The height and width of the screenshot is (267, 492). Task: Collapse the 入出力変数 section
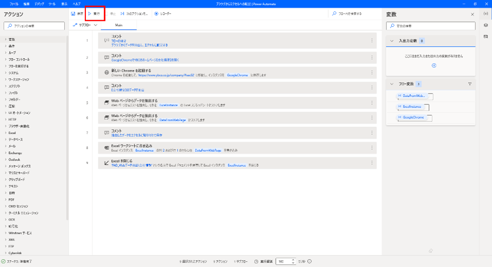click(x=392, y=41)
